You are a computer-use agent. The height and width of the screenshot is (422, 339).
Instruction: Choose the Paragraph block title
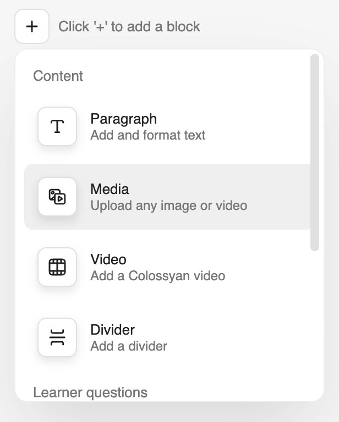123,119
